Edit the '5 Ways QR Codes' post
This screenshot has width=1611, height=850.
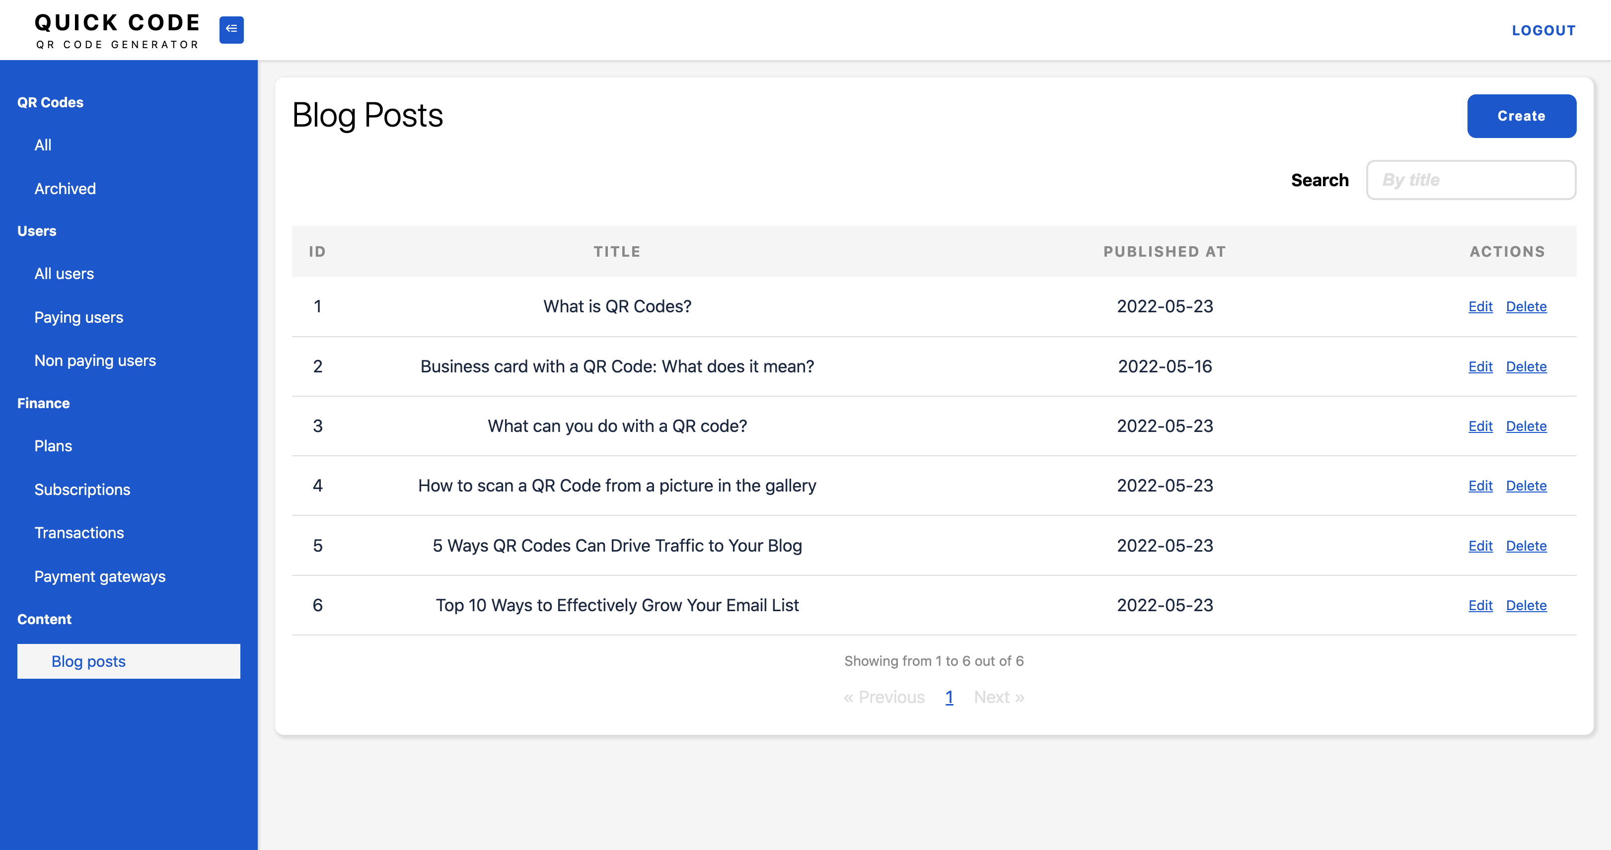1480,546
